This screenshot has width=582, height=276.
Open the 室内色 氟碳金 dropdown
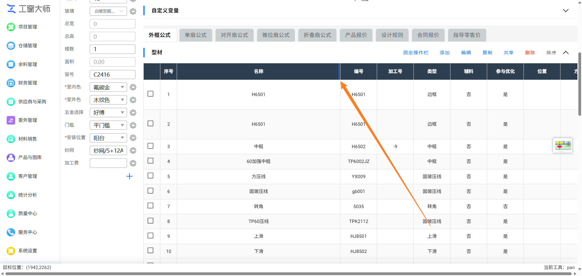point(108,87)
